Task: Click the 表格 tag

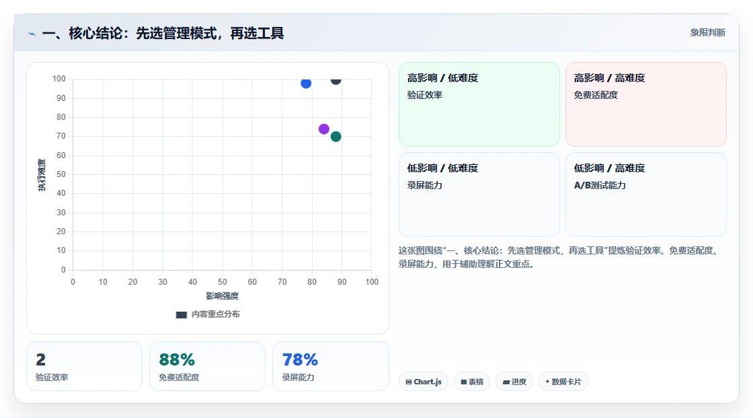Action: pos(472,382)
